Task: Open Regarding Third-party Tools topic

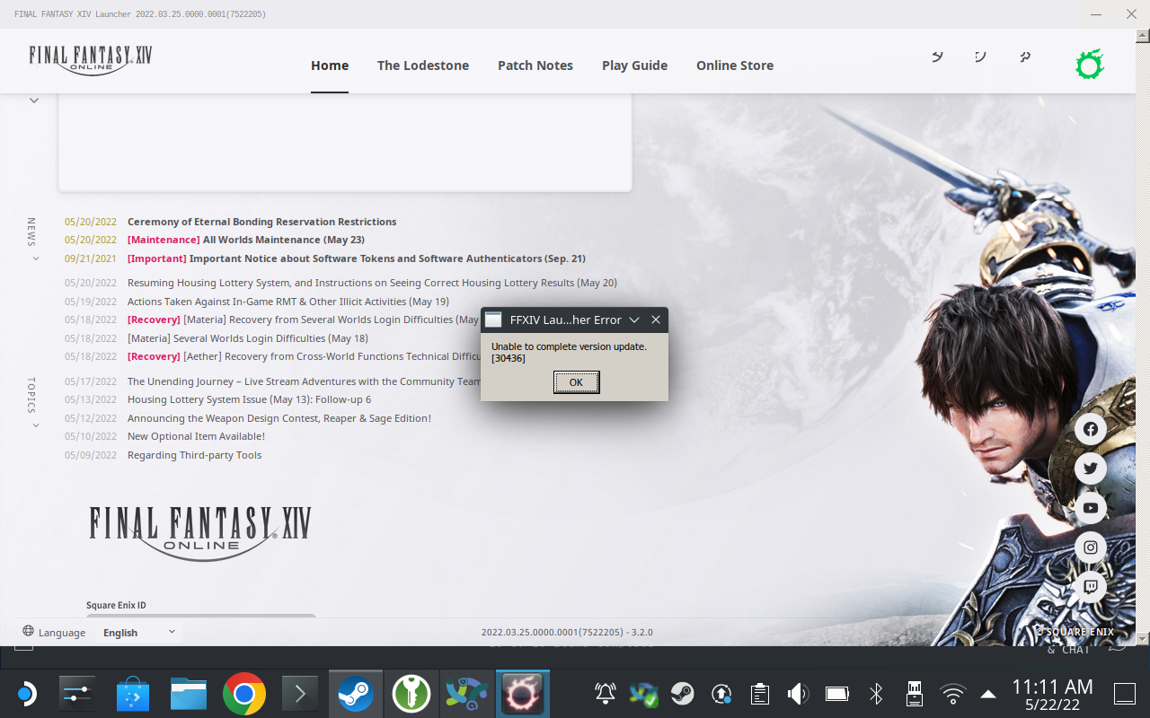Action: (x=194, y=455)
